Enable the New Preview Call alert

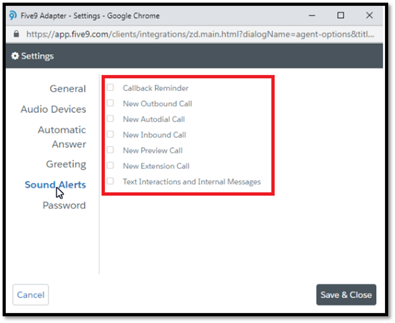tap(110, 150)
